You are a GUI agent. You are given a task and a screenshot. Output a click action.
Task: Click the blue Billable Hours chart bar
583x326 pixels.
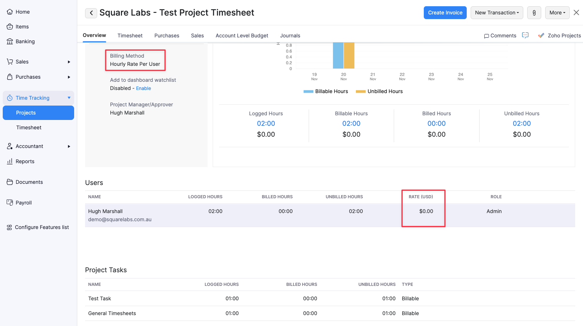[338, 55]
